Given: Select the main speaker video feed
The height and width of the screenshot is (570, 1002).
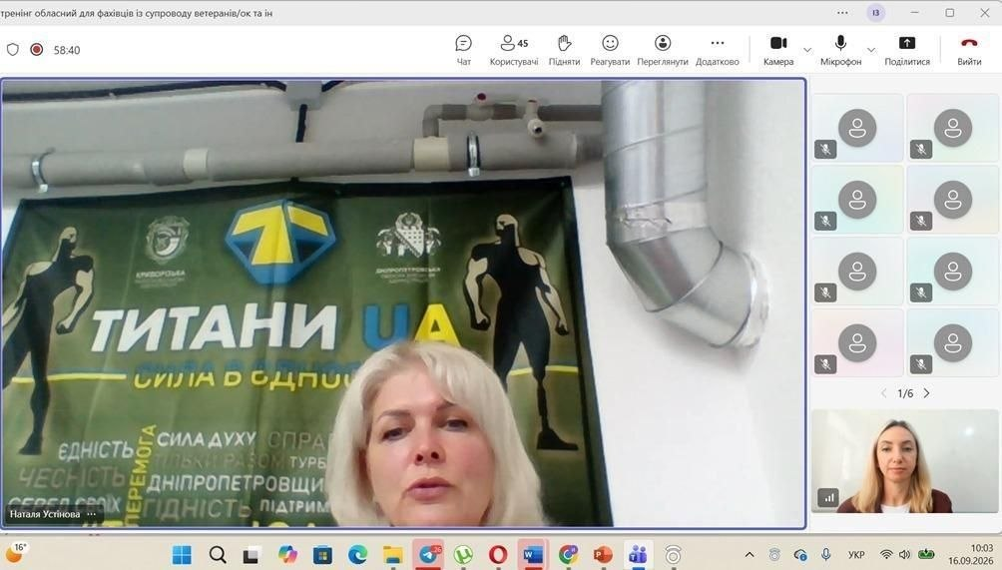Looking at the screenshot, I should (403, 303).
